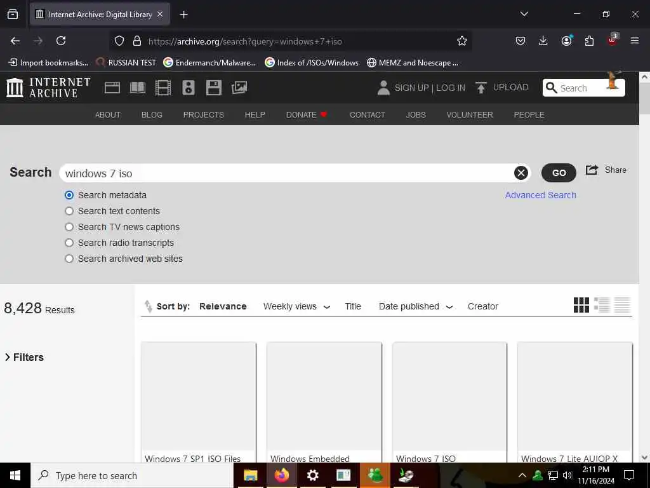Viewport: 650px width, 488px height.
Task: Select Search archived web sites option
Action: 69,259
